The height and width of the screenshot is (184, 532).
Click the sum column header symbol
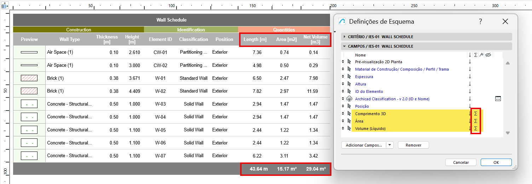tap(475, 55)
